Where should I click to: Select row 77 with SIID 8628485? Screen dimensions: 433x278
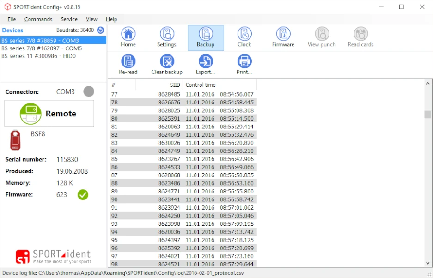pos(183,94)
